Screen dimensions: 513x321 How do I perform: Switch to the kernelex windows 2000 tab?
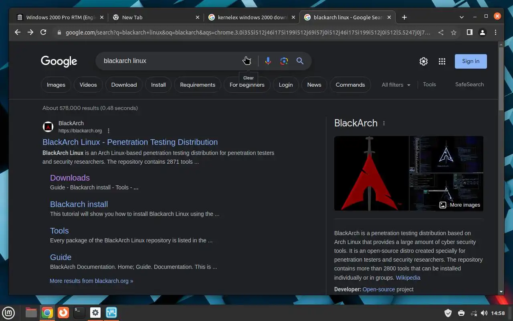pos(252,17)
